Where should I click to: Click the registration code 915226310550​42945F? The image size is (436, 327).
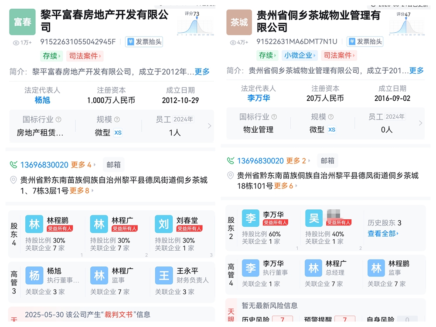pos(78,42)
